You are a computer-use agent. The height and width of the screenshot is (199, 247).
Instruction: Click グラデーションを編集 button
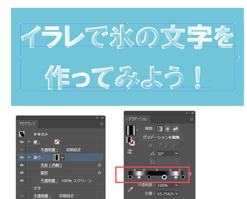pos(161,137)
